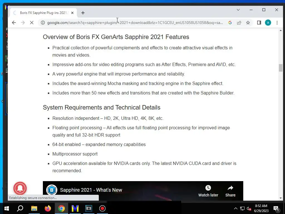Stop loading the page
The height and width of the screenshot is (214, 285).
pyautogui.click(x=32, y=23)
